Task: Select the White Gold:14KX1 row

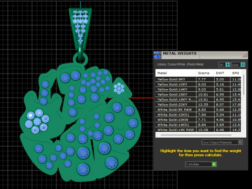Action: pos(198,125)
